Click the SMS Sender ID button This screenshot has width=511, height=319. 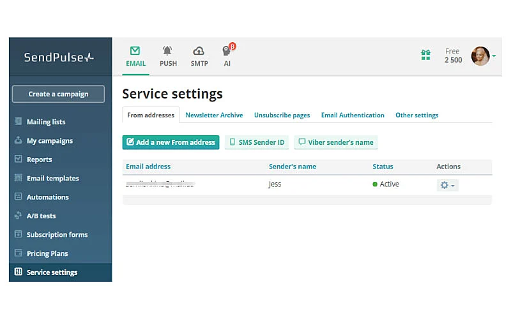coord(257,142)
